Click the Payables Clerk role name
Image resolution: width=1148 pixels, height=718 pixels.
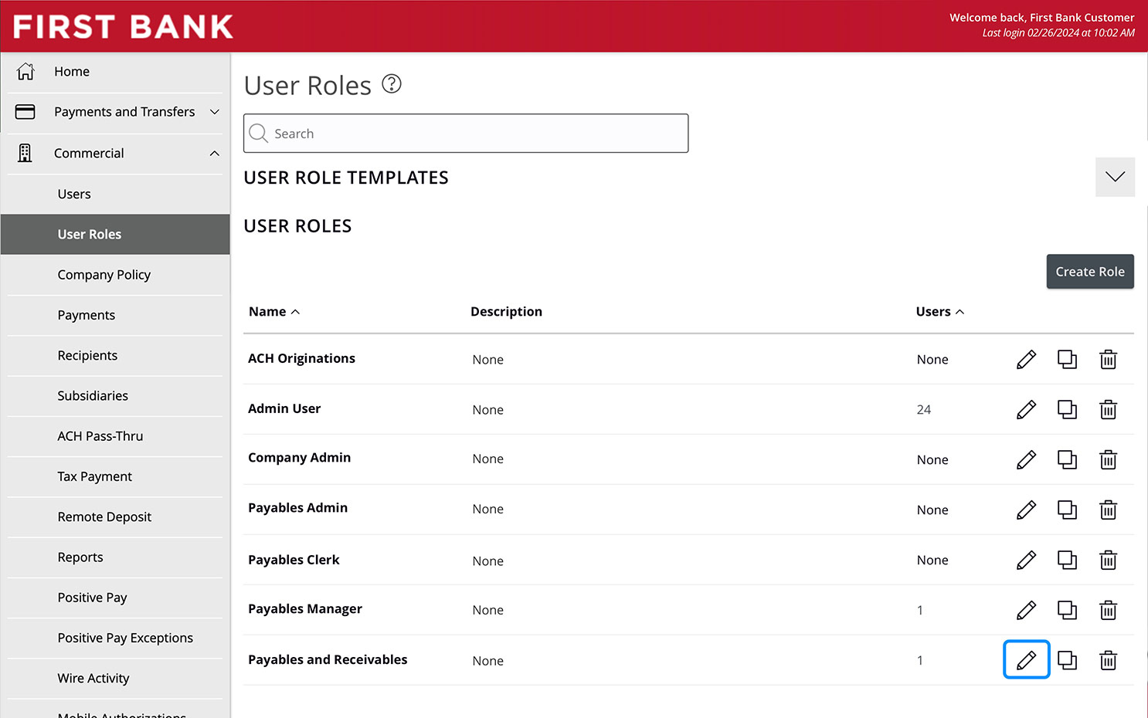[x=294, y=560]
